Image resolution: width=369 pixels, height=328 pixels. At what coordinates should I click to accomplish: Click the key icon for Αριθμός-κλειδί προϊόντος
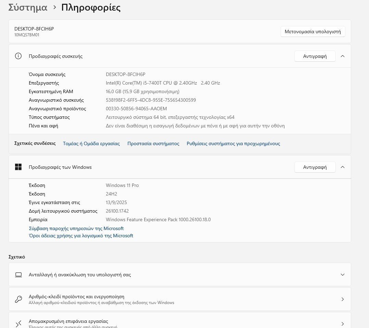tap(19, 299)
